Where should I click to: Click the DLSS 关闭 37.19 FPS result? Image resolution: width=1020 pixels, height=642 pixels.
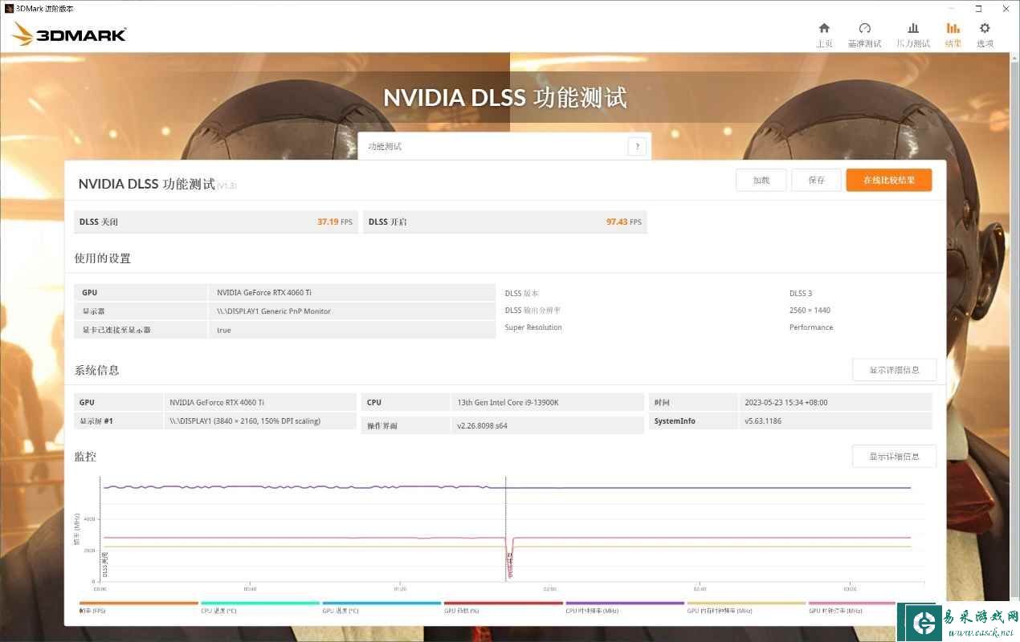[x=216, y=221]
